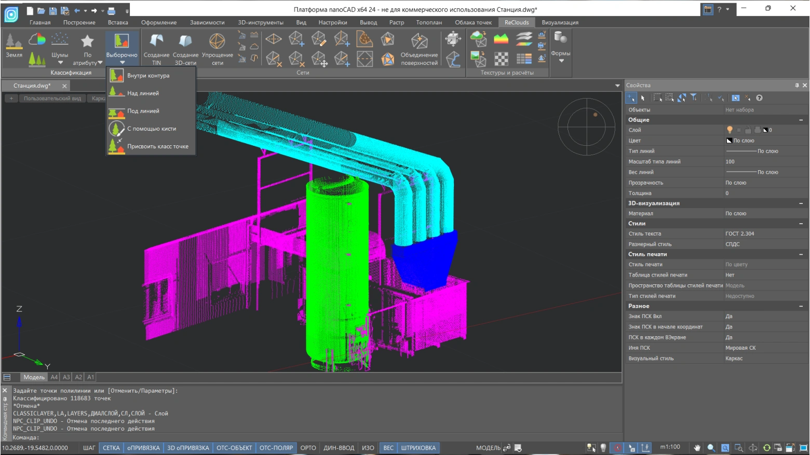
Task: Open the Визуализация ribbon tab
Action: tap(560, 22)
